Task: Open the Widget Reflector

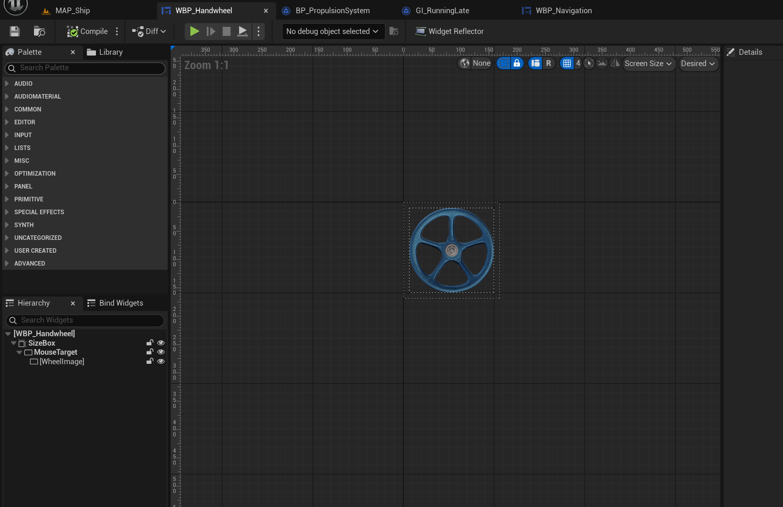Action: click(449, 31)
